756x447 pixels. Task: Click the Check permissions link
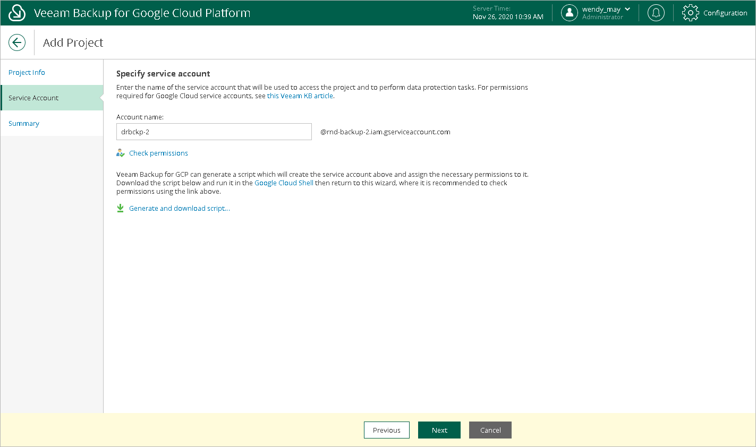pyautogui.click(x=158, y=153)
